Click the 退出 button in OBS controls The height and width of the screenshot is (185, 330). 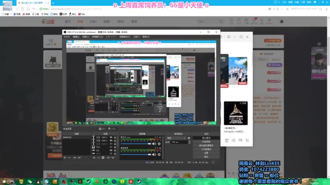tap(206, 157)
